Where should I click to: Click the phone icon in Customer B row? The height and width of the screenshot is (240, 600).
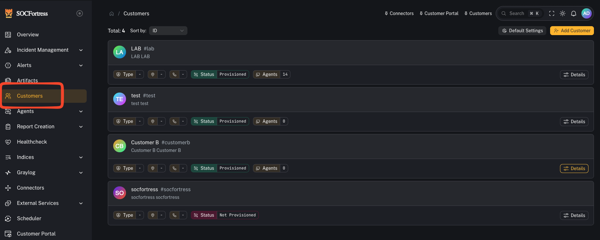pyautogui.click(x=174, y=168)
